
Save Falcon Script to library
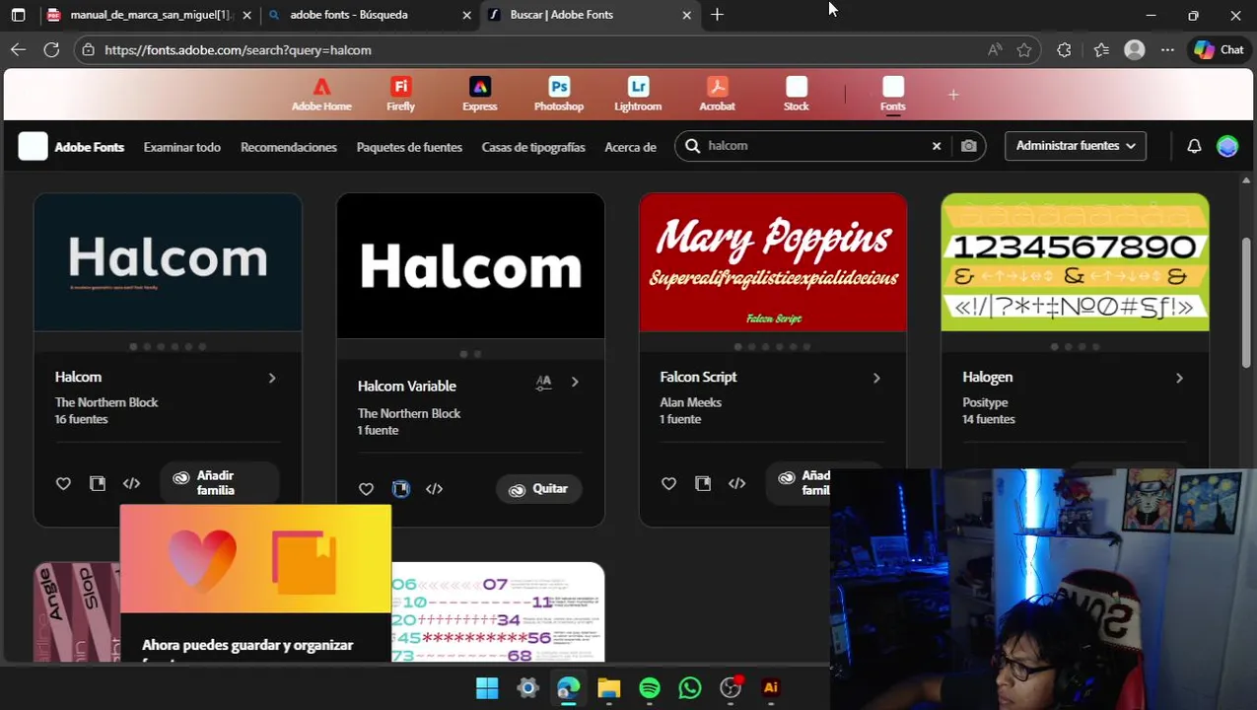(703, 483)
